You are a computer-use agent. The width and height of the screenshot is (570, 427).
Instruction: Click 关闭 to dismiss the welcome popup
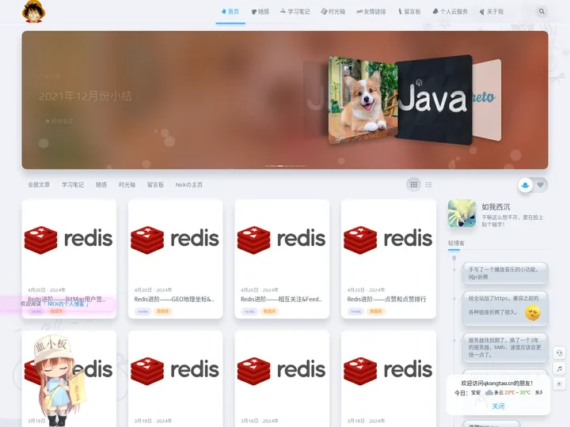(498, 406)
